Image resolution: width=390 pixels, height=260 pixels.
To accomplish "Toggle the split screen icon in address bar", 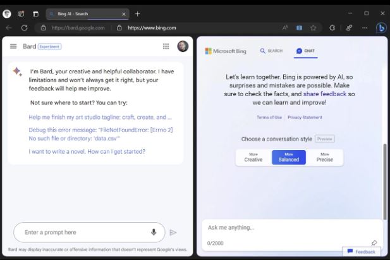I will pos(299,28).
